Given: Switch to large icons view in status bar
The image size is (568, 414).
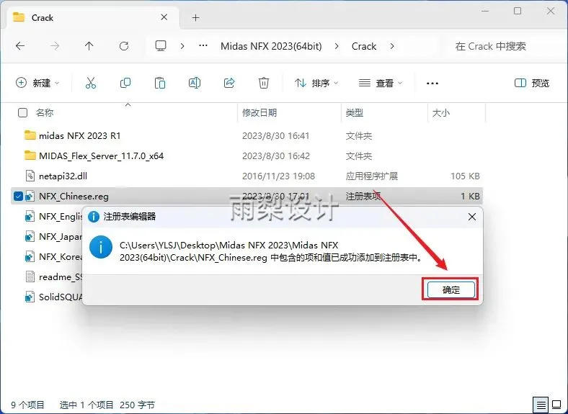Looking at the screenshot, I should pos(556,404).
